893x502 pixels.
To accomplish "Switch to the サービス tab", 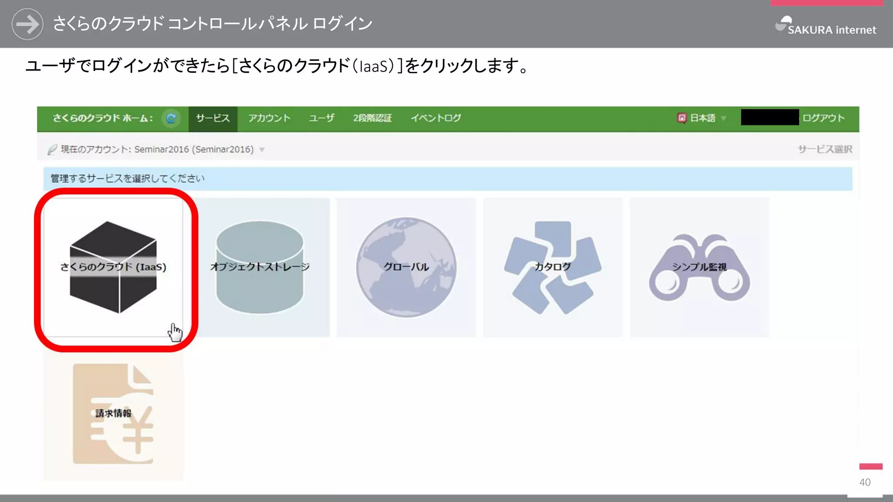I will pyautogui.click(x=213, y=118).
